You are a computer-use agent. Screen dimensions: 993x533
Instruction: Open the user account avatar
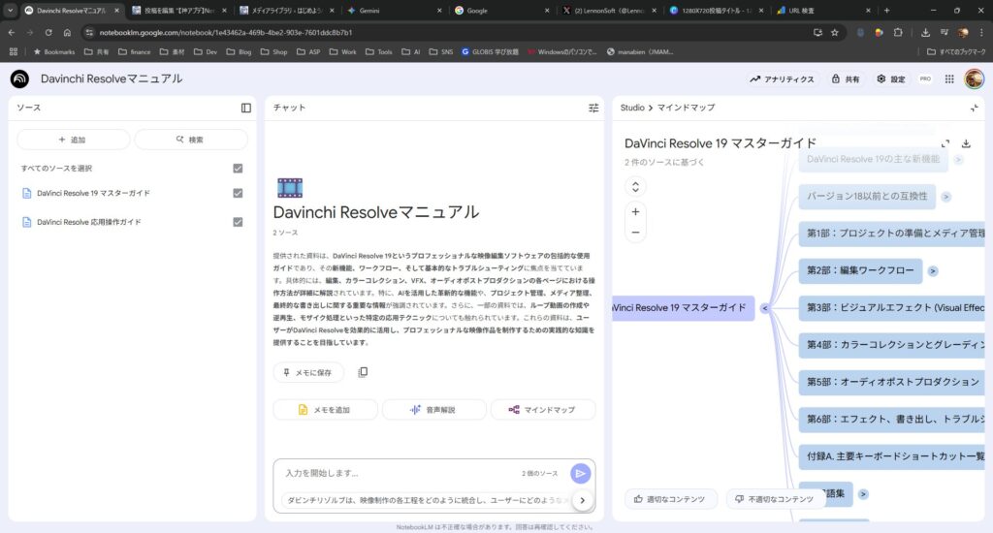tap(974, 79)
